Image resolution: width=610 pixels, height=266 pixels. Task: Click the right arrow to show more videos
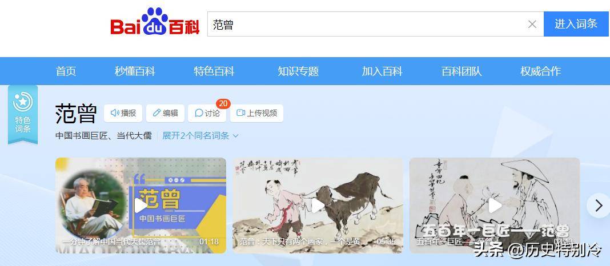click(x=599, y=205)
